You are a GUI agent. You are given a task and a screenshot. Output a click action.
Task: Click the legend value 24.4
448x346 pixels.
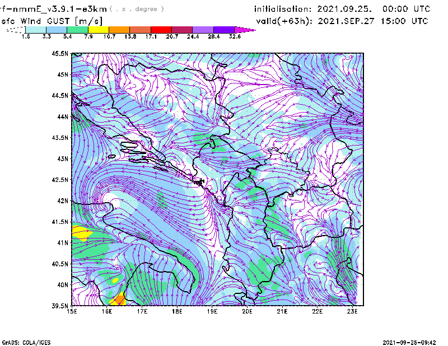pyautogui.click(x=193, y=36)
